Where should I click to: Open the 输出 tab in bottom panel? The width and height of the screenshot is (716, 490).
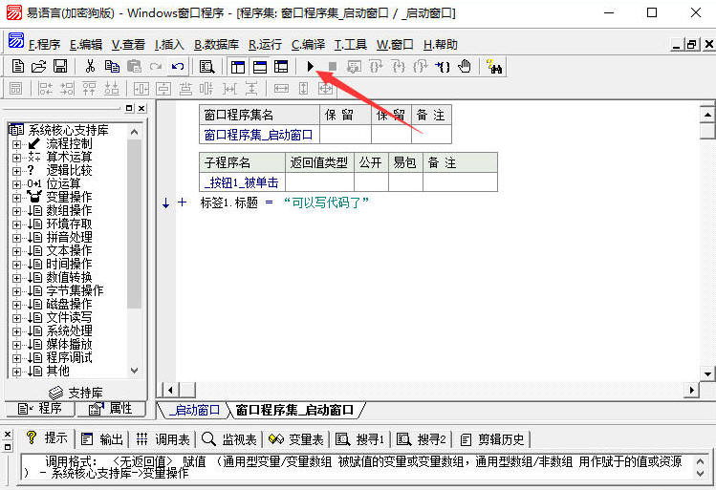[x=103, y=439]
